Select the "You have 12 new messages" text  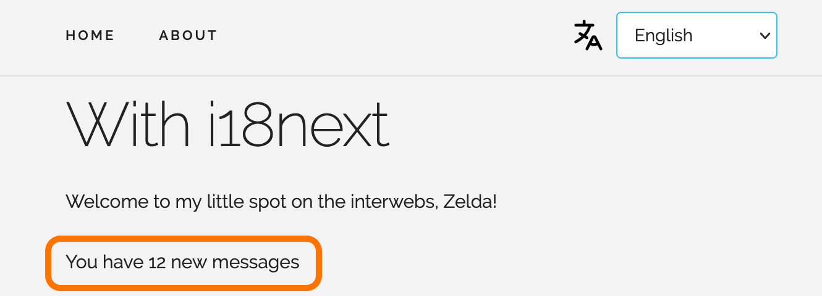pos(182,262)
